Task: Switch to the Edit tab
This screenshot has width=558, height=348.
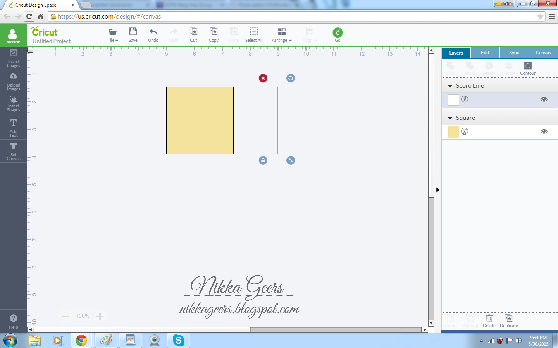Action: (485, 53)
